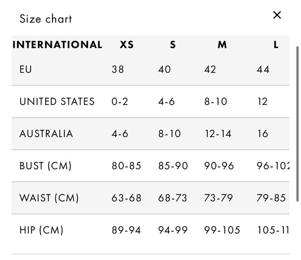Select the M column header

[223, 45]
